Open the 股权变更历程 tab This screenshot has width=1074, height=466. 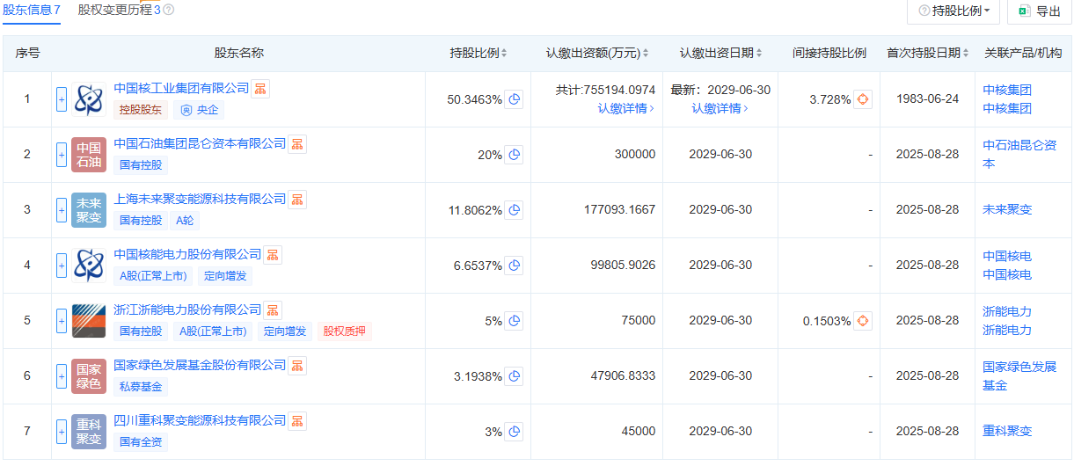119,10
